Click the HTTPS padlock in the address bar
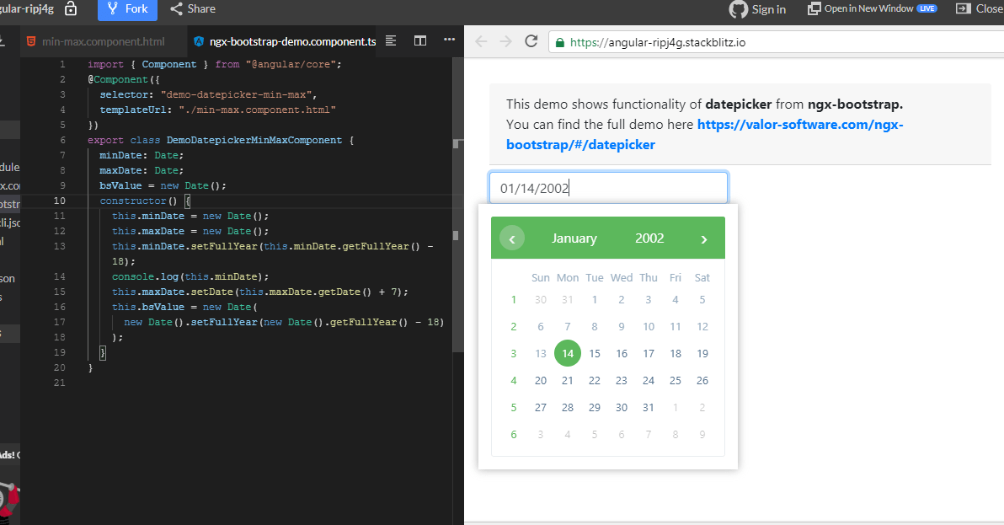The height and width of the screenshot is (525, 1004). click(x=560, y=40)
